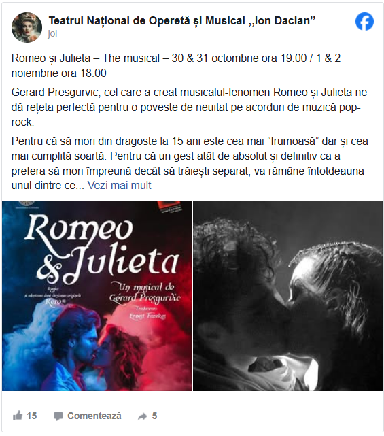Click the share arrow icon
This screenshot has height=436, width=384.
coord(143,416)
